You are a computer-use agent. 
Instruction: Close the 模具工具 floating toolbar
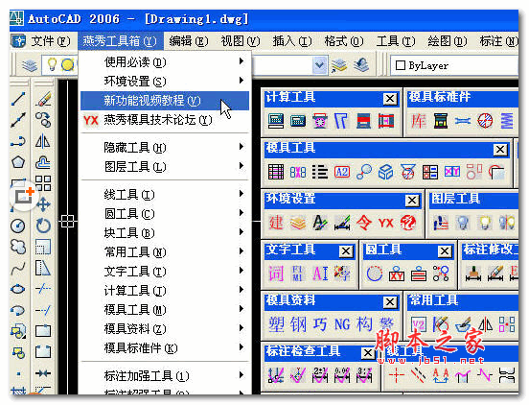pyautogui.click(x=500, y=150)
